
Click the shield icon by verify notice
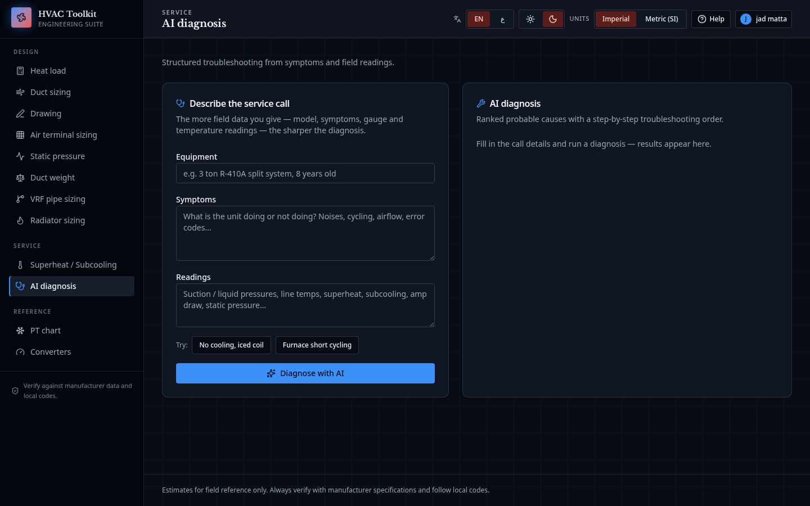click(15, 391)
